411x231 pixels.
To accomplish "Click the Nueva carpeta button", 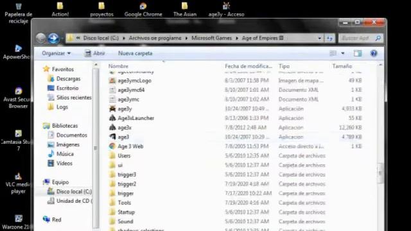I will coord(136,53).
